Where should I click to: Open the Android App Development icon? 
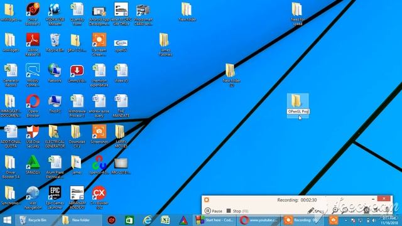[x=99, y=13]
